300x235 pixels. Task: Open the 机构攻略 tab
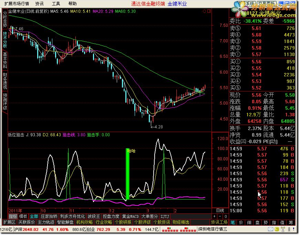click(85, 222)
